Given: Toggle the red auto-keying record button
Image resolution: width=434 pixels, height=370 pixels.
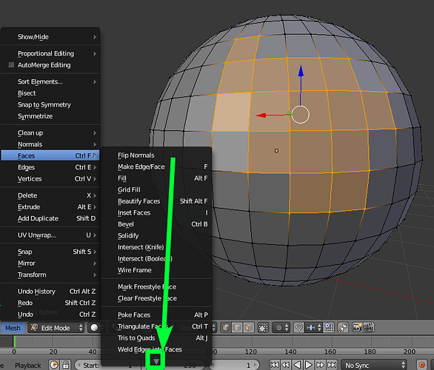Looking at the screenshot, I should pyautogui.click(x=421, y=365).
